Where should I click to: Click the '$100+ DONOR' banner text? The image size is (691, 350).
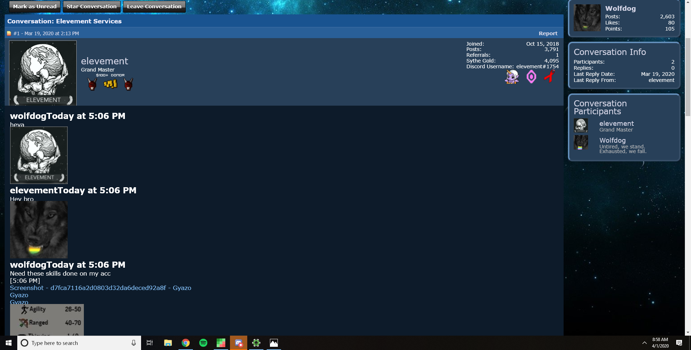[x=110, y=75]
